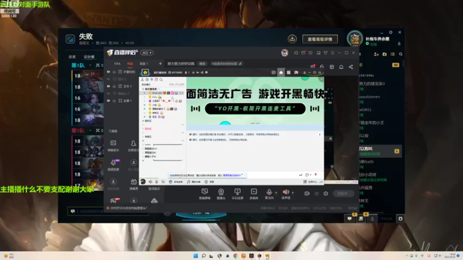Select friend at0811 in LoL list
463x260 pixels.
click(365, 110)
